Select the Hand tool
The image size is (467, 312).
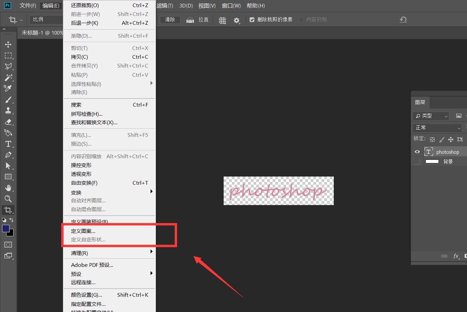8,188
